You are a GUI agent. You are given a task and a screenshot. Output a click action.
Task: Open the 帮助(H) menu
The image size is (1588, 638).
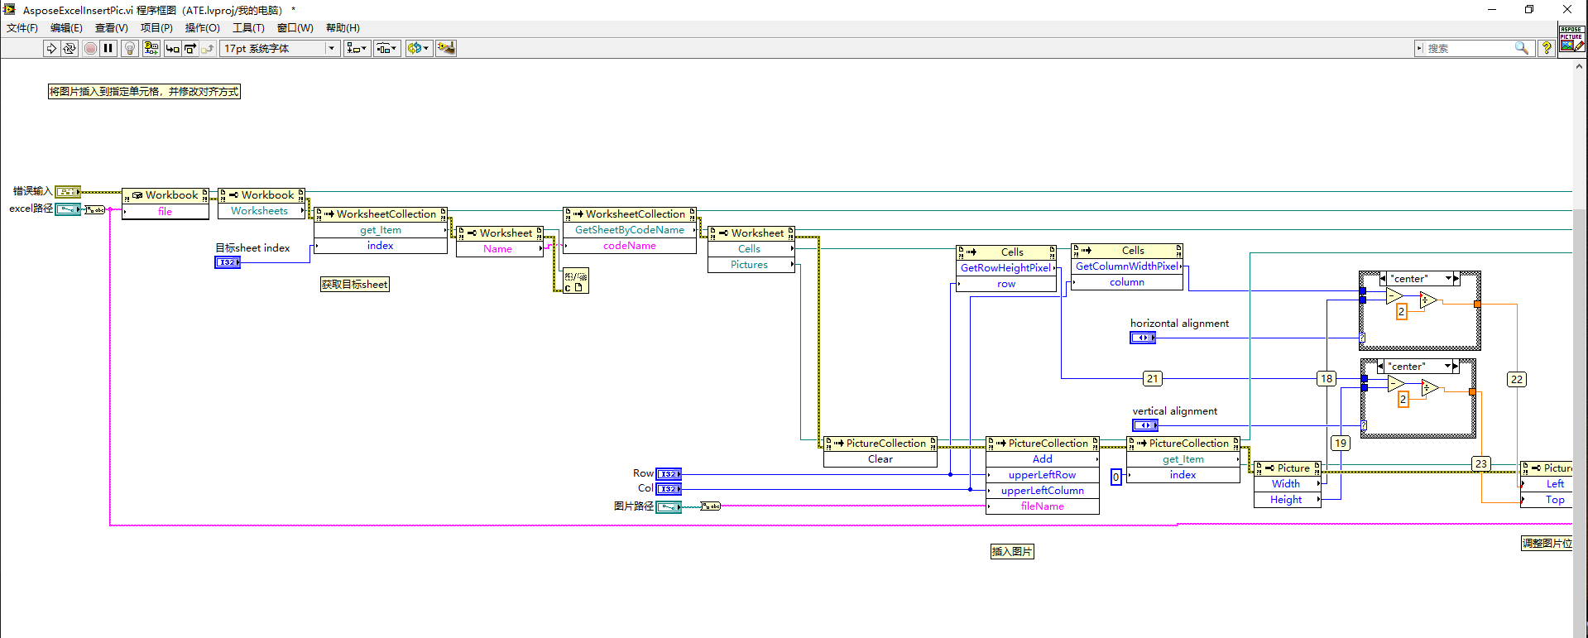point(343,27)
